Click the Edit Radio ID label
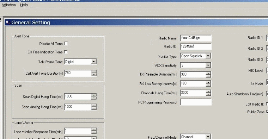This screenshot has height=139, width=268. (x=255, y=104)
